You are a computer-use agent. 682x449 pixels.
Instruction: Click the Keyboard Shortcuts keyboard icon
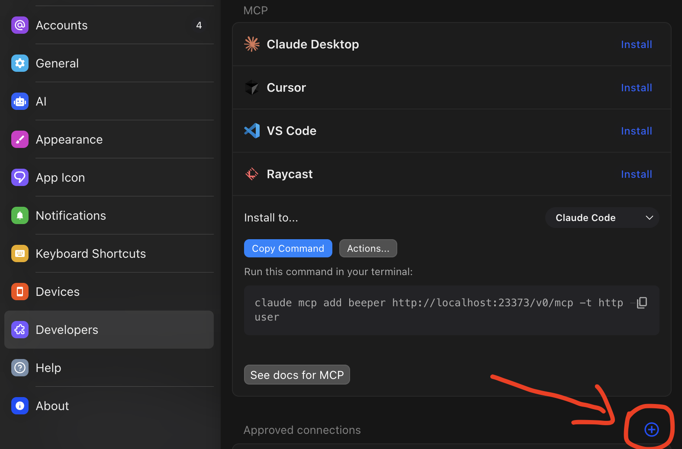tap(20, 253)
